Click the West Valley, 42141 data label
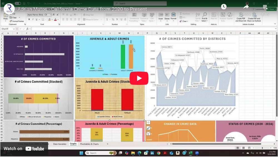278x157 pixels. (x=231, y=94)
